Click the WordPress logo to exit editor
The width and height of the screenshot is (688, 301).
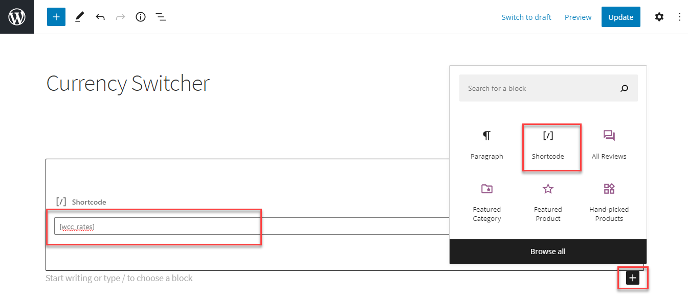click(x=16, y=17)
